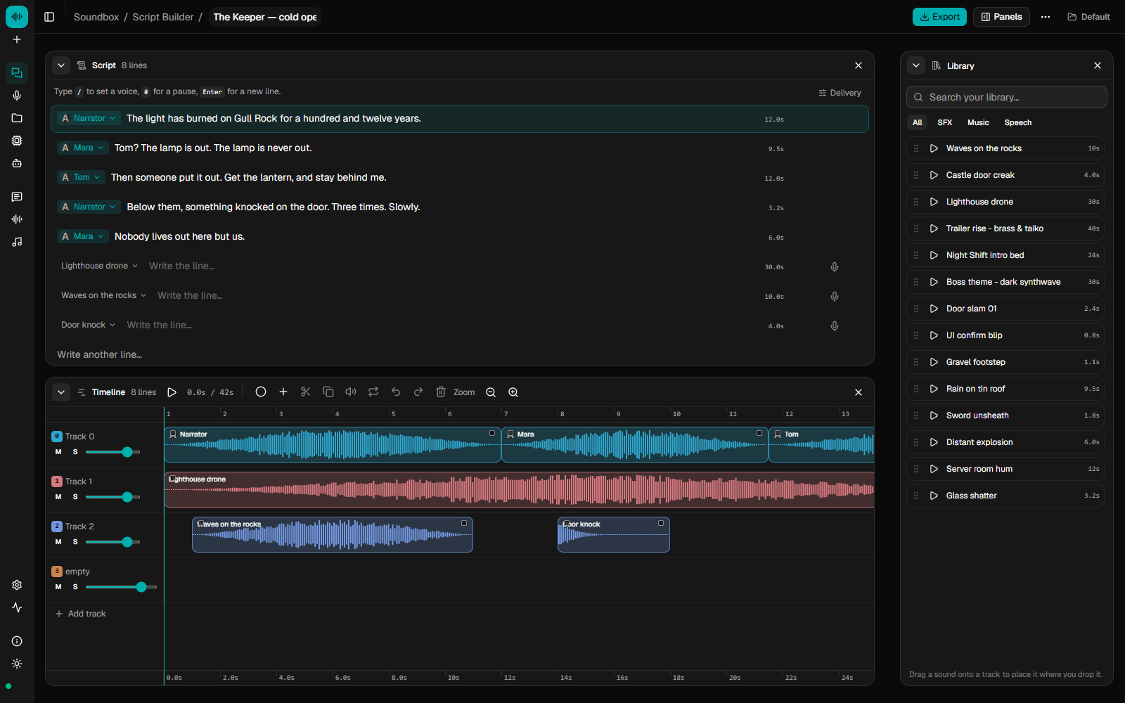Open the folder section in left sidebar

pyautogui.click(x=17, y=118)
